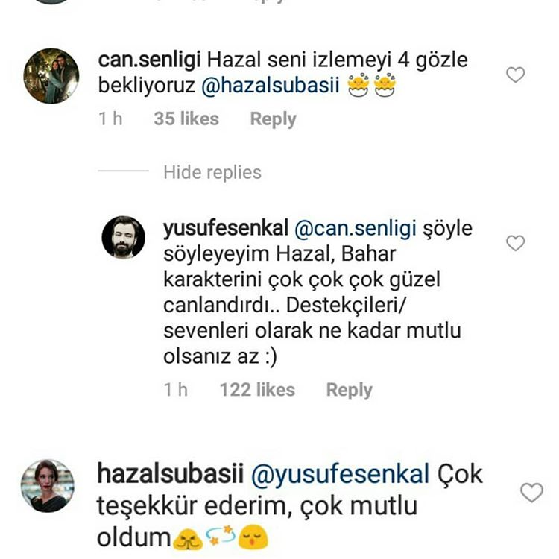
Task: Open yusufesenkal profile picture
Action: [x=123, y=237]
